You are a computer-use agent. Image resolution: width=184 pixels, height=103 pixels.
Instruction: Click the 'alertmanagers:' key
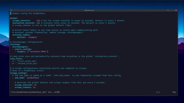point(20,47)
